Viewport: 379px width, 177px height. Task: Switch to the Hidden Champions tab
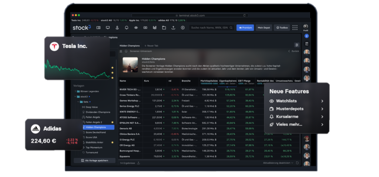click(x=130, y=45)
